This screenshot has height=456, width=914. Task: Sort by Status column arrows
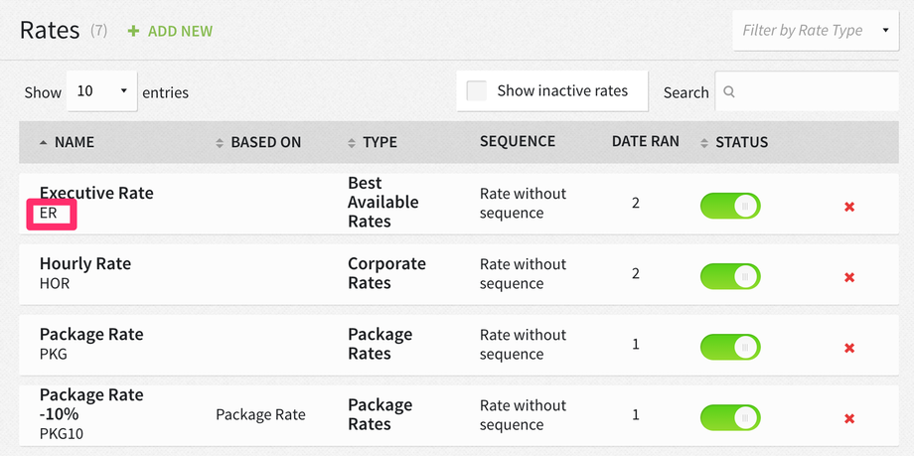coord(704,143)
